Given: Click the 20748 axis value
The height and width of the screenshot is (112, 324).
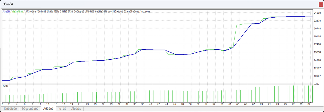Looking at the screenshot, I should (x=318, y=29).
